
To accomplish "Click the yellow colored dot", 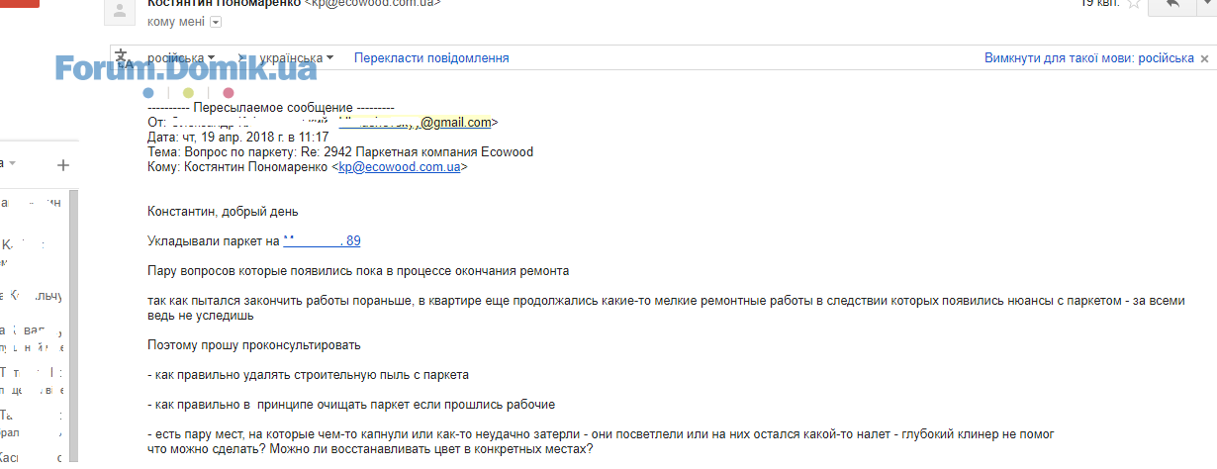I will [188, 93].
